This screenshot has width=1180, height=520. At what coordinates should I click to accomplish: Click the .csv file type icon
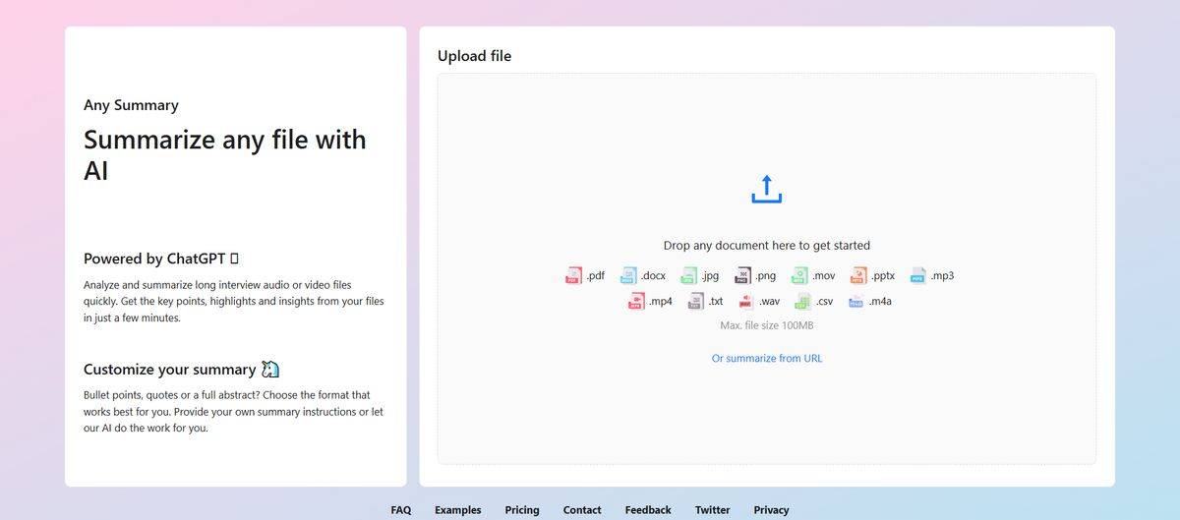click(x=803, y=302)
